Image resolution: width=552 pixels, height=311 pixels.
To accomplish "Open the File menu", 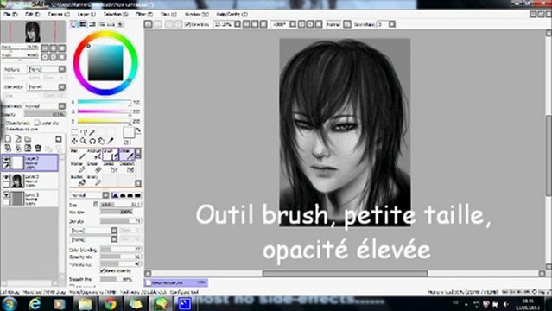I will [10, 14].
